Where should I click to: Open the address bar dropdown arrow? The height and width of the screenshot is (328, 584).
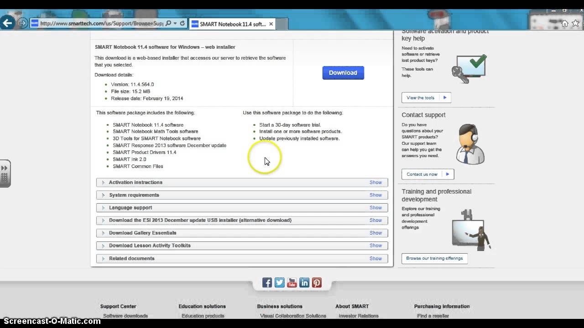[175, 24]
